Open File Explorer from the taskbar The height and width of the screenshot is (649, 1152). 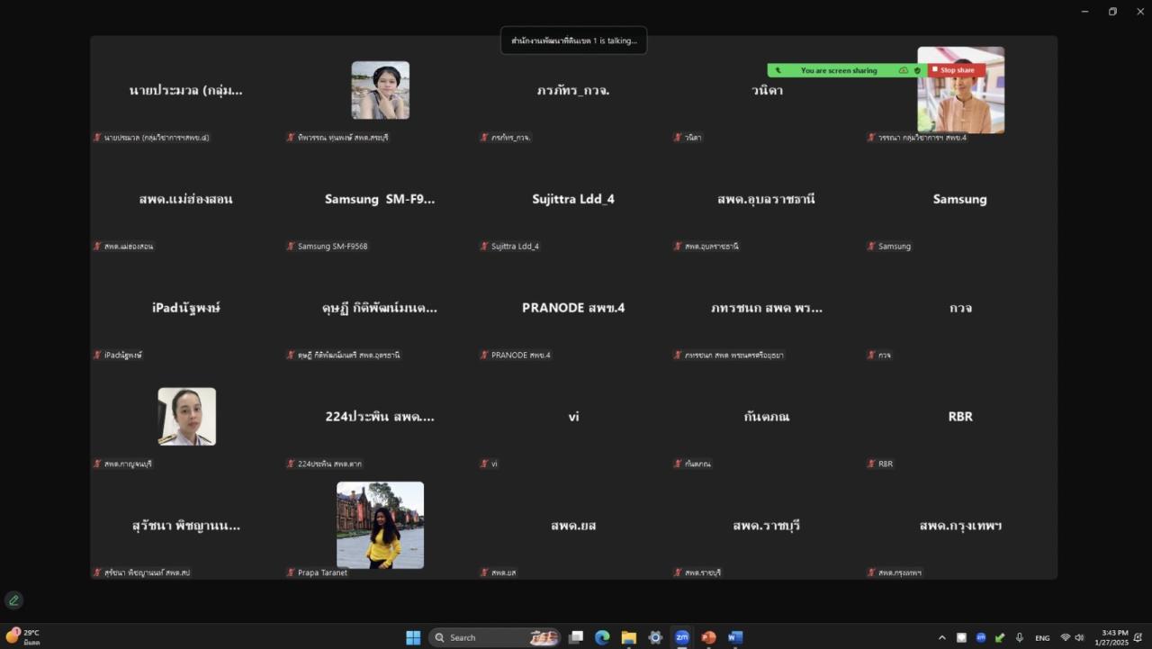point(628,637)
